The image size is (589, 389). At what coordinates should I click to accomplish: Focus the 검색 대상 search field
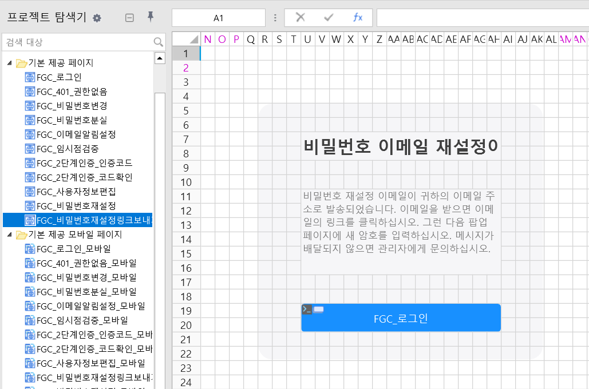(x=79, y=42)
